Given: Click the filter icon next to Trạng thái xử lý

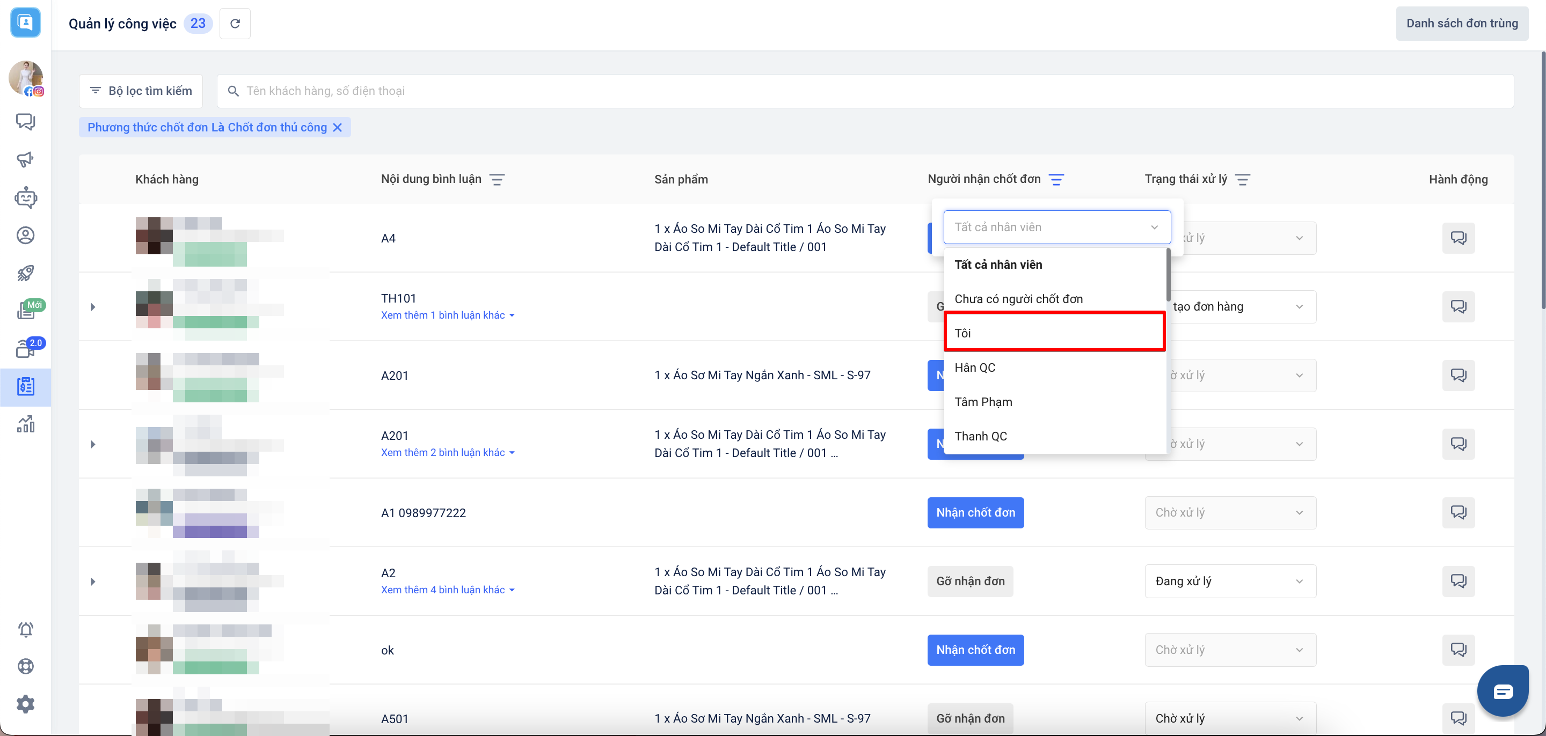Looking at the screenshot, I should click(1242, 179).
